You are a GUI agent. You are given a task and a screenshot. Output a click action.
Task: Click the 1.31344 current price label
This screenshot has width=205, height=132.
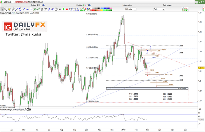pos(201,68)
